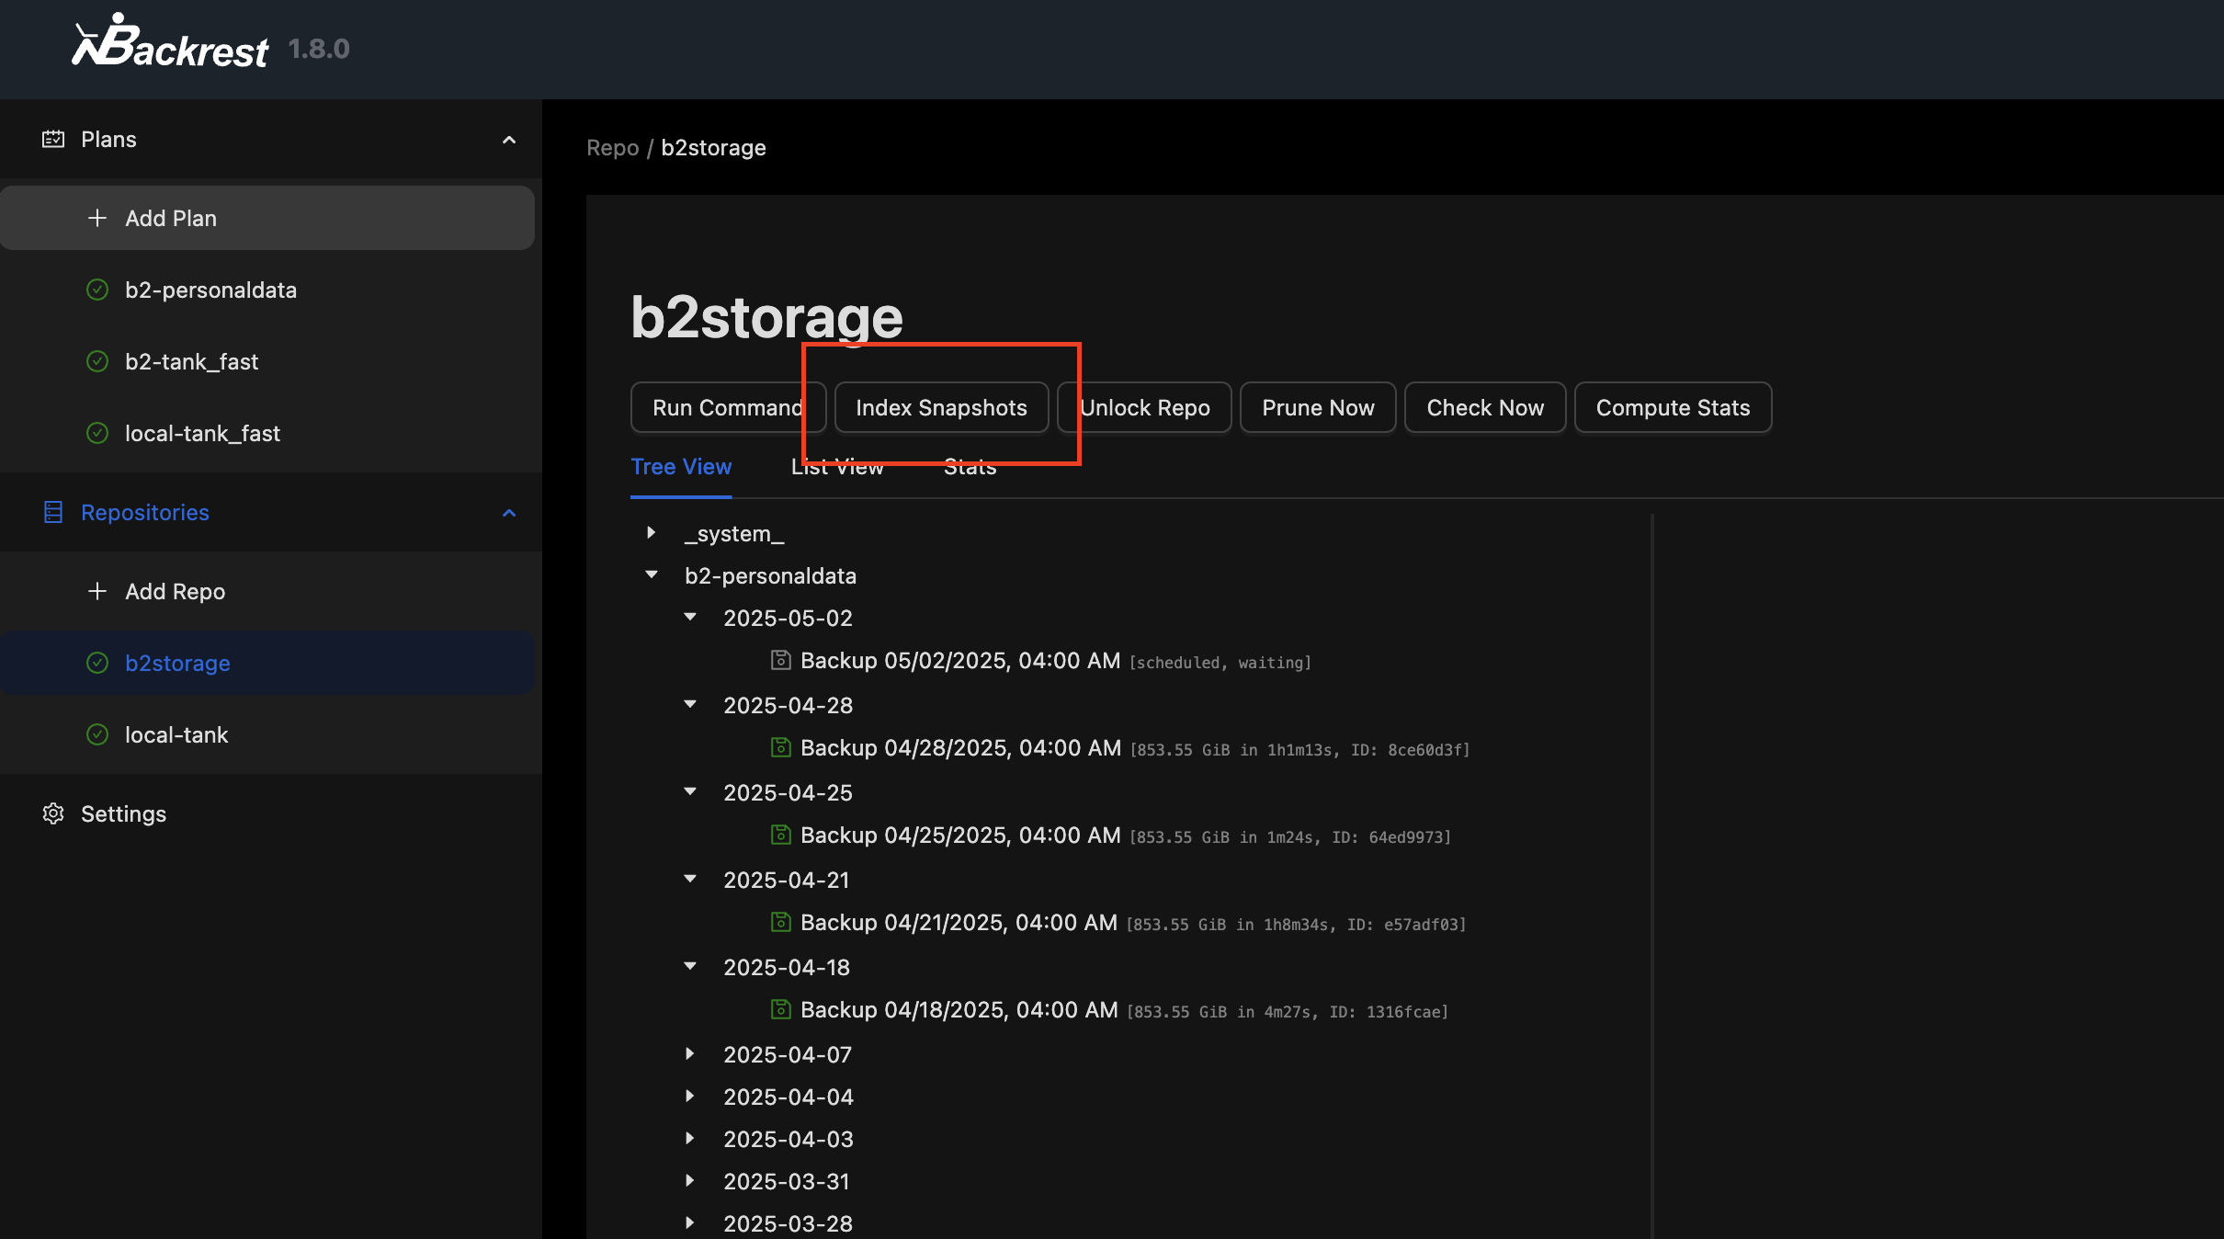Click the Run Command button
This screenshot has width=2224, height=1239.
click(x=728, y=407)
